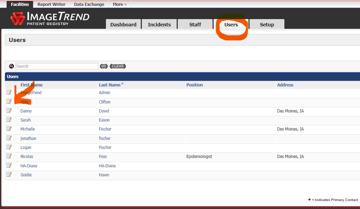Open edit icon for Nicolas Foss
Viewport: 360px width, 209px height.
[9, 156]
